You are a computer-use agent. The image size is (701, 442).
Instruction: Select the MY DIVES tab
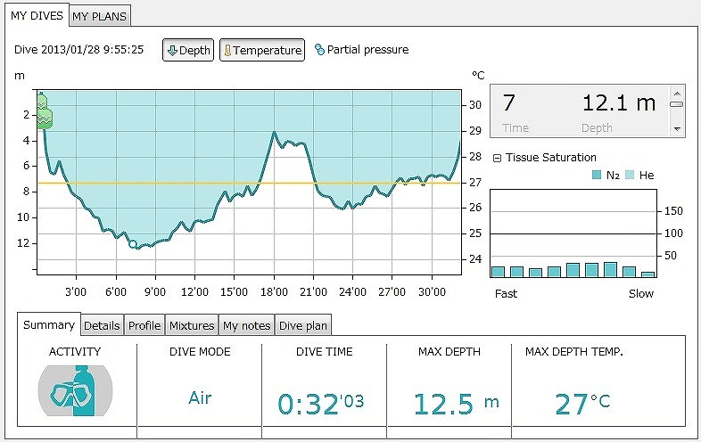tap(36, 15)
